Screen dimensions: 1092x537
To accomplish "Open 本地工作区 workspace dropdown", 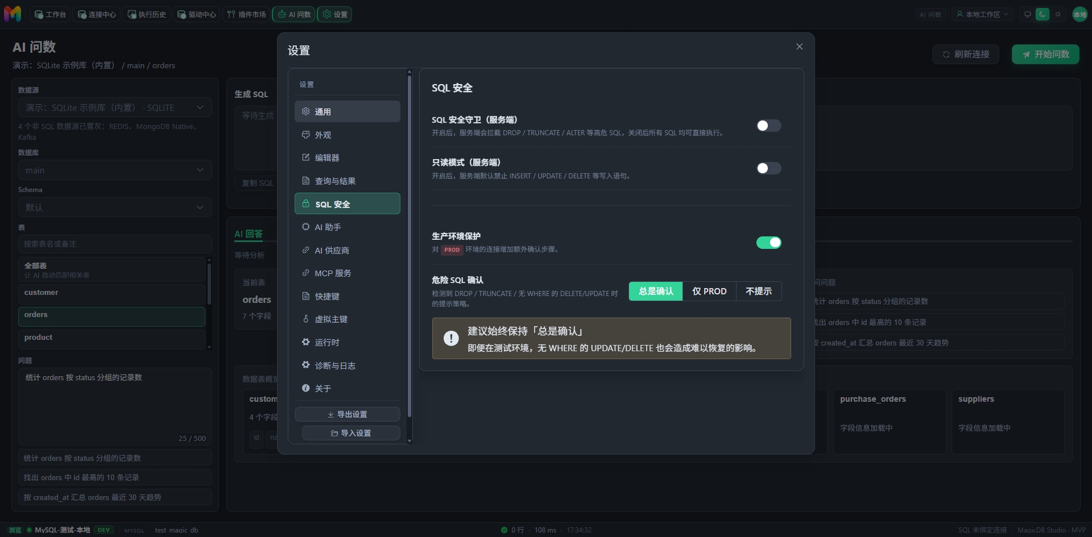I will (x=982, y=14).
